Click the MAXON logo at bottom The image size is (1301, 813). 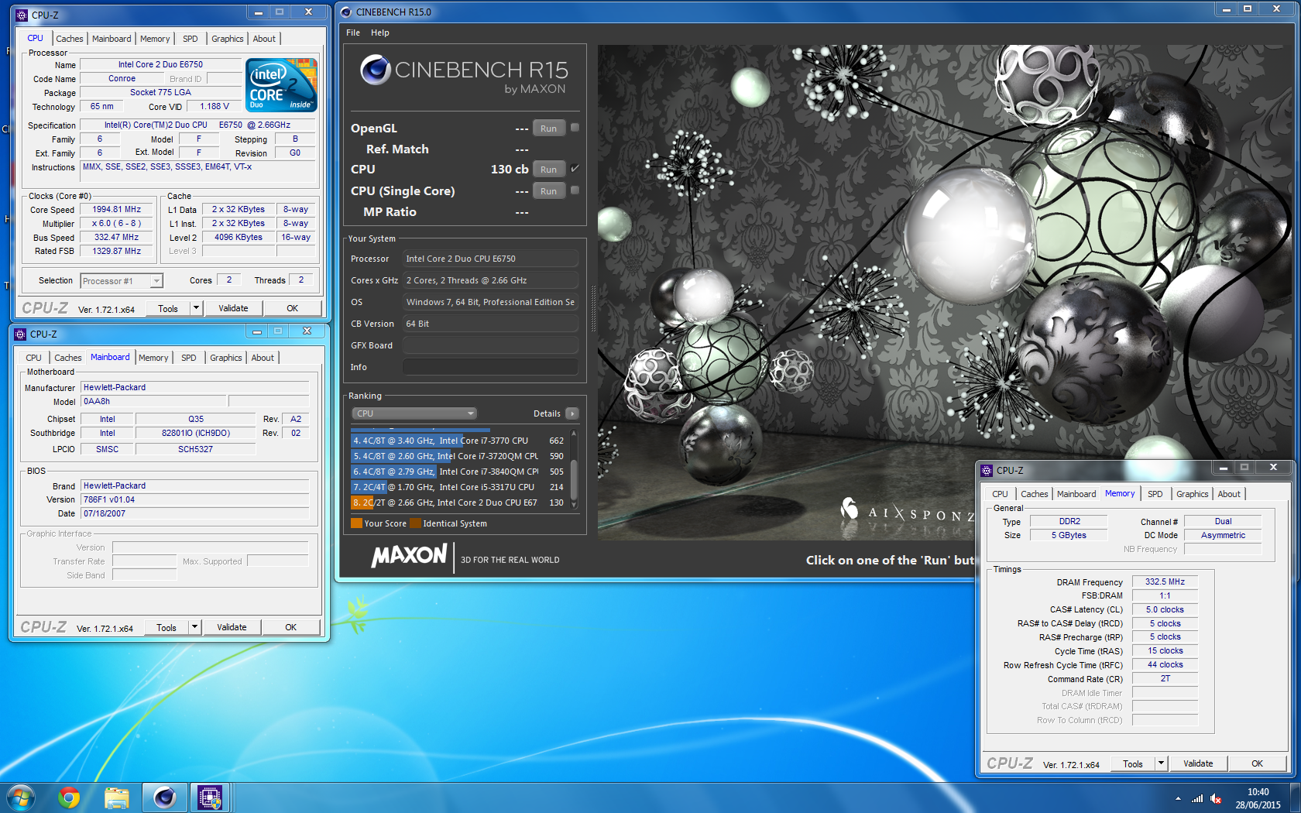(x=409, y=556)
